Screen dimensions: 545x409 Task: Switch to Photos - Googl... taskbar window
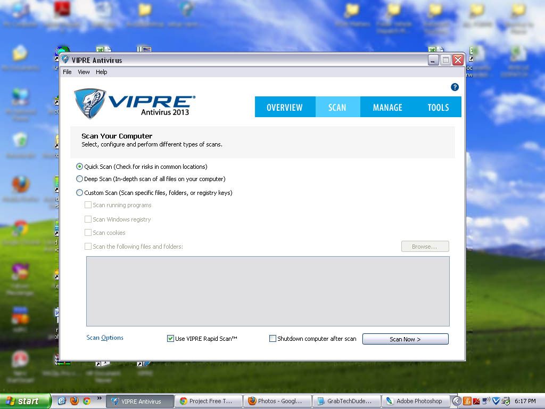point(277,401)
